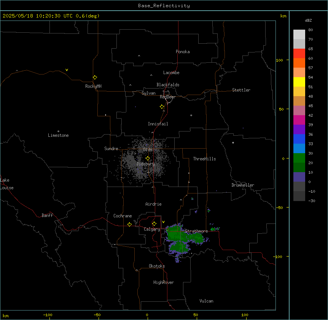Click the yellow v marker northwest of RockyMH
This screenshot has height=320, width=328.
point(67,70)
